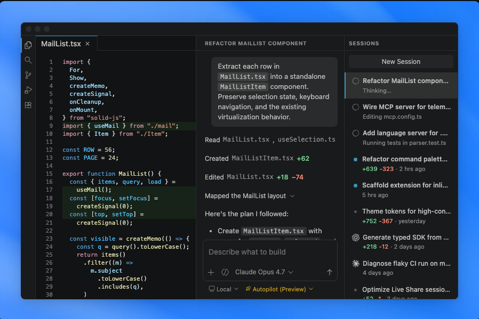Click the 'export function MailList()' code line
Viewport: 479px width, 319px height.
[111, 174]
